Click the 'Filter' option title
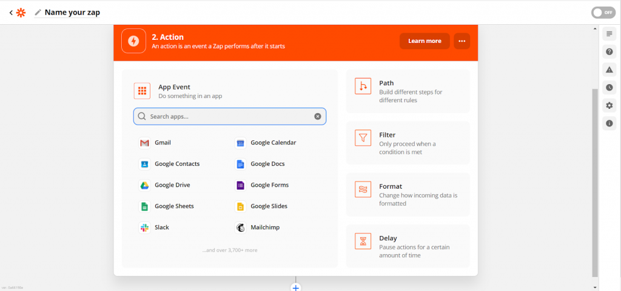The width and height of the screenshot is (621, 291). click(388, 135)
